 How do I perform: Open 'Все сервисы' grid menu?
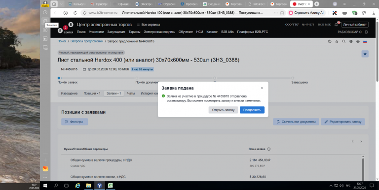[x=149, y=25]
